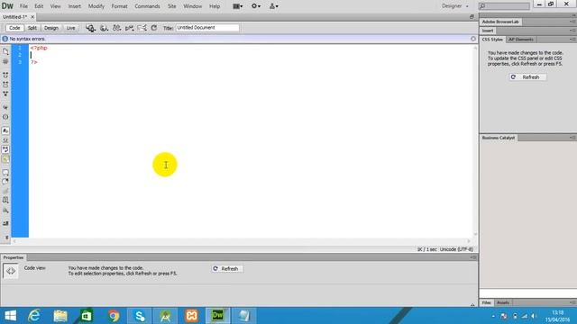
Task: Click Wrap Tag icon
Action: pyautogui.click(x=5, y=191)
